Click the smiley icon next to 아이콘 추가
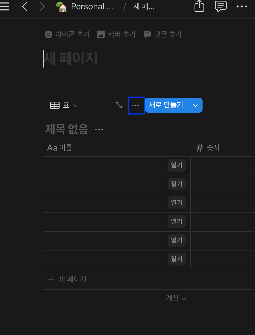 (48, 34)
